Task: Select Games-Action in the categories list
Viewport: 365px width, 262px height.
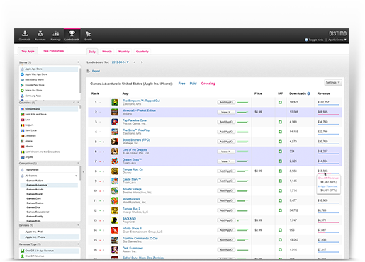Action: pos(35,181)
